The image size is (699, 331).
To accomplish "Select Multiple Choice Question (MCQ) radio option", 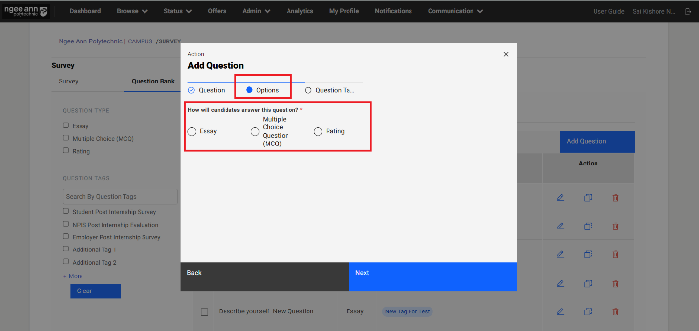I will click(255, 131).
